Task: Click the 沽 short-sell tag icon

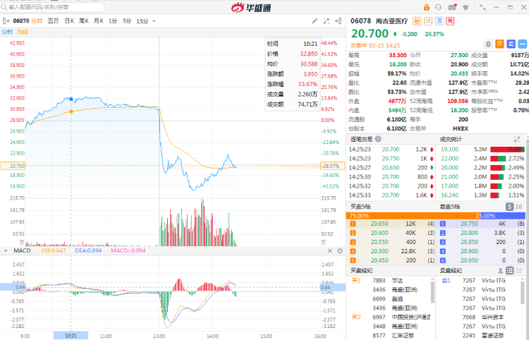Action: coord(428,21)
